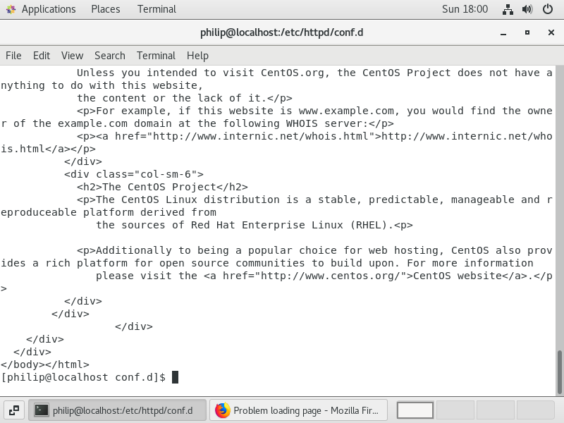
Task: Open the File menu
Action: 13,56
